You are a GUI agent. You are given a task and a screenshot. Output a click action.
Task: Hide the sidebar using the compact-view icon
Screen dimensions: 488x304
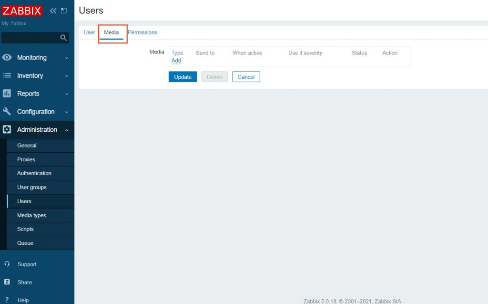point(64,11)
